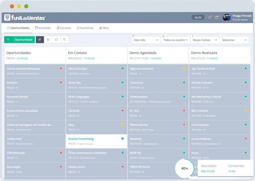Open the Agv Saúde Animal card

pyautogui.click(x=220, y=71)
